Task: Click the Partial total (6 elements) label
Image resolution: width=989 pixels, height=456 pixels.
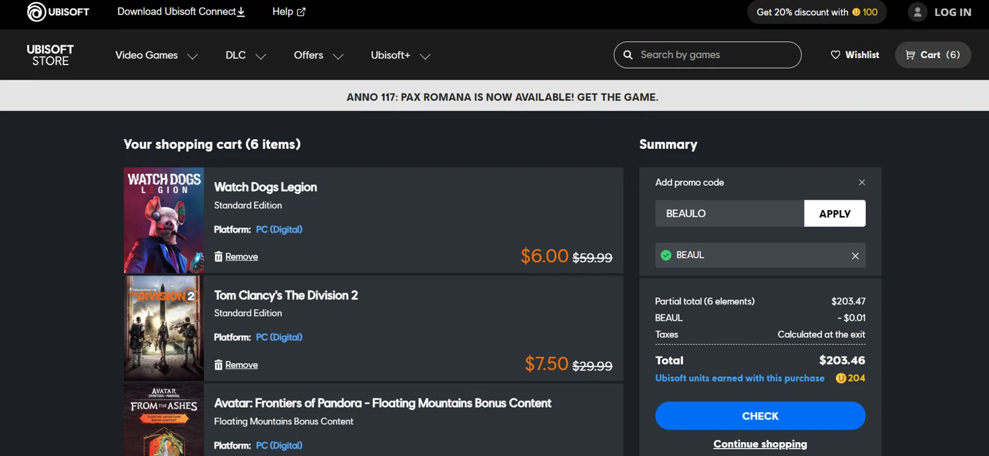Action: (x=705, y=301)
